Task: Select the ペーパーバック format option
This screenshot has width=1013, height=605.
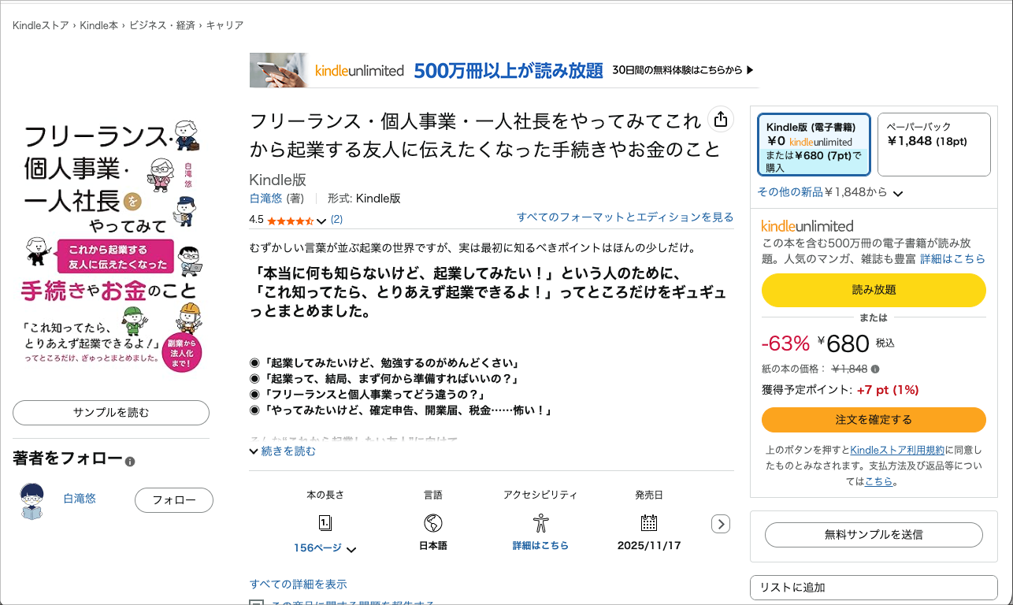Action: pos(933,144)
